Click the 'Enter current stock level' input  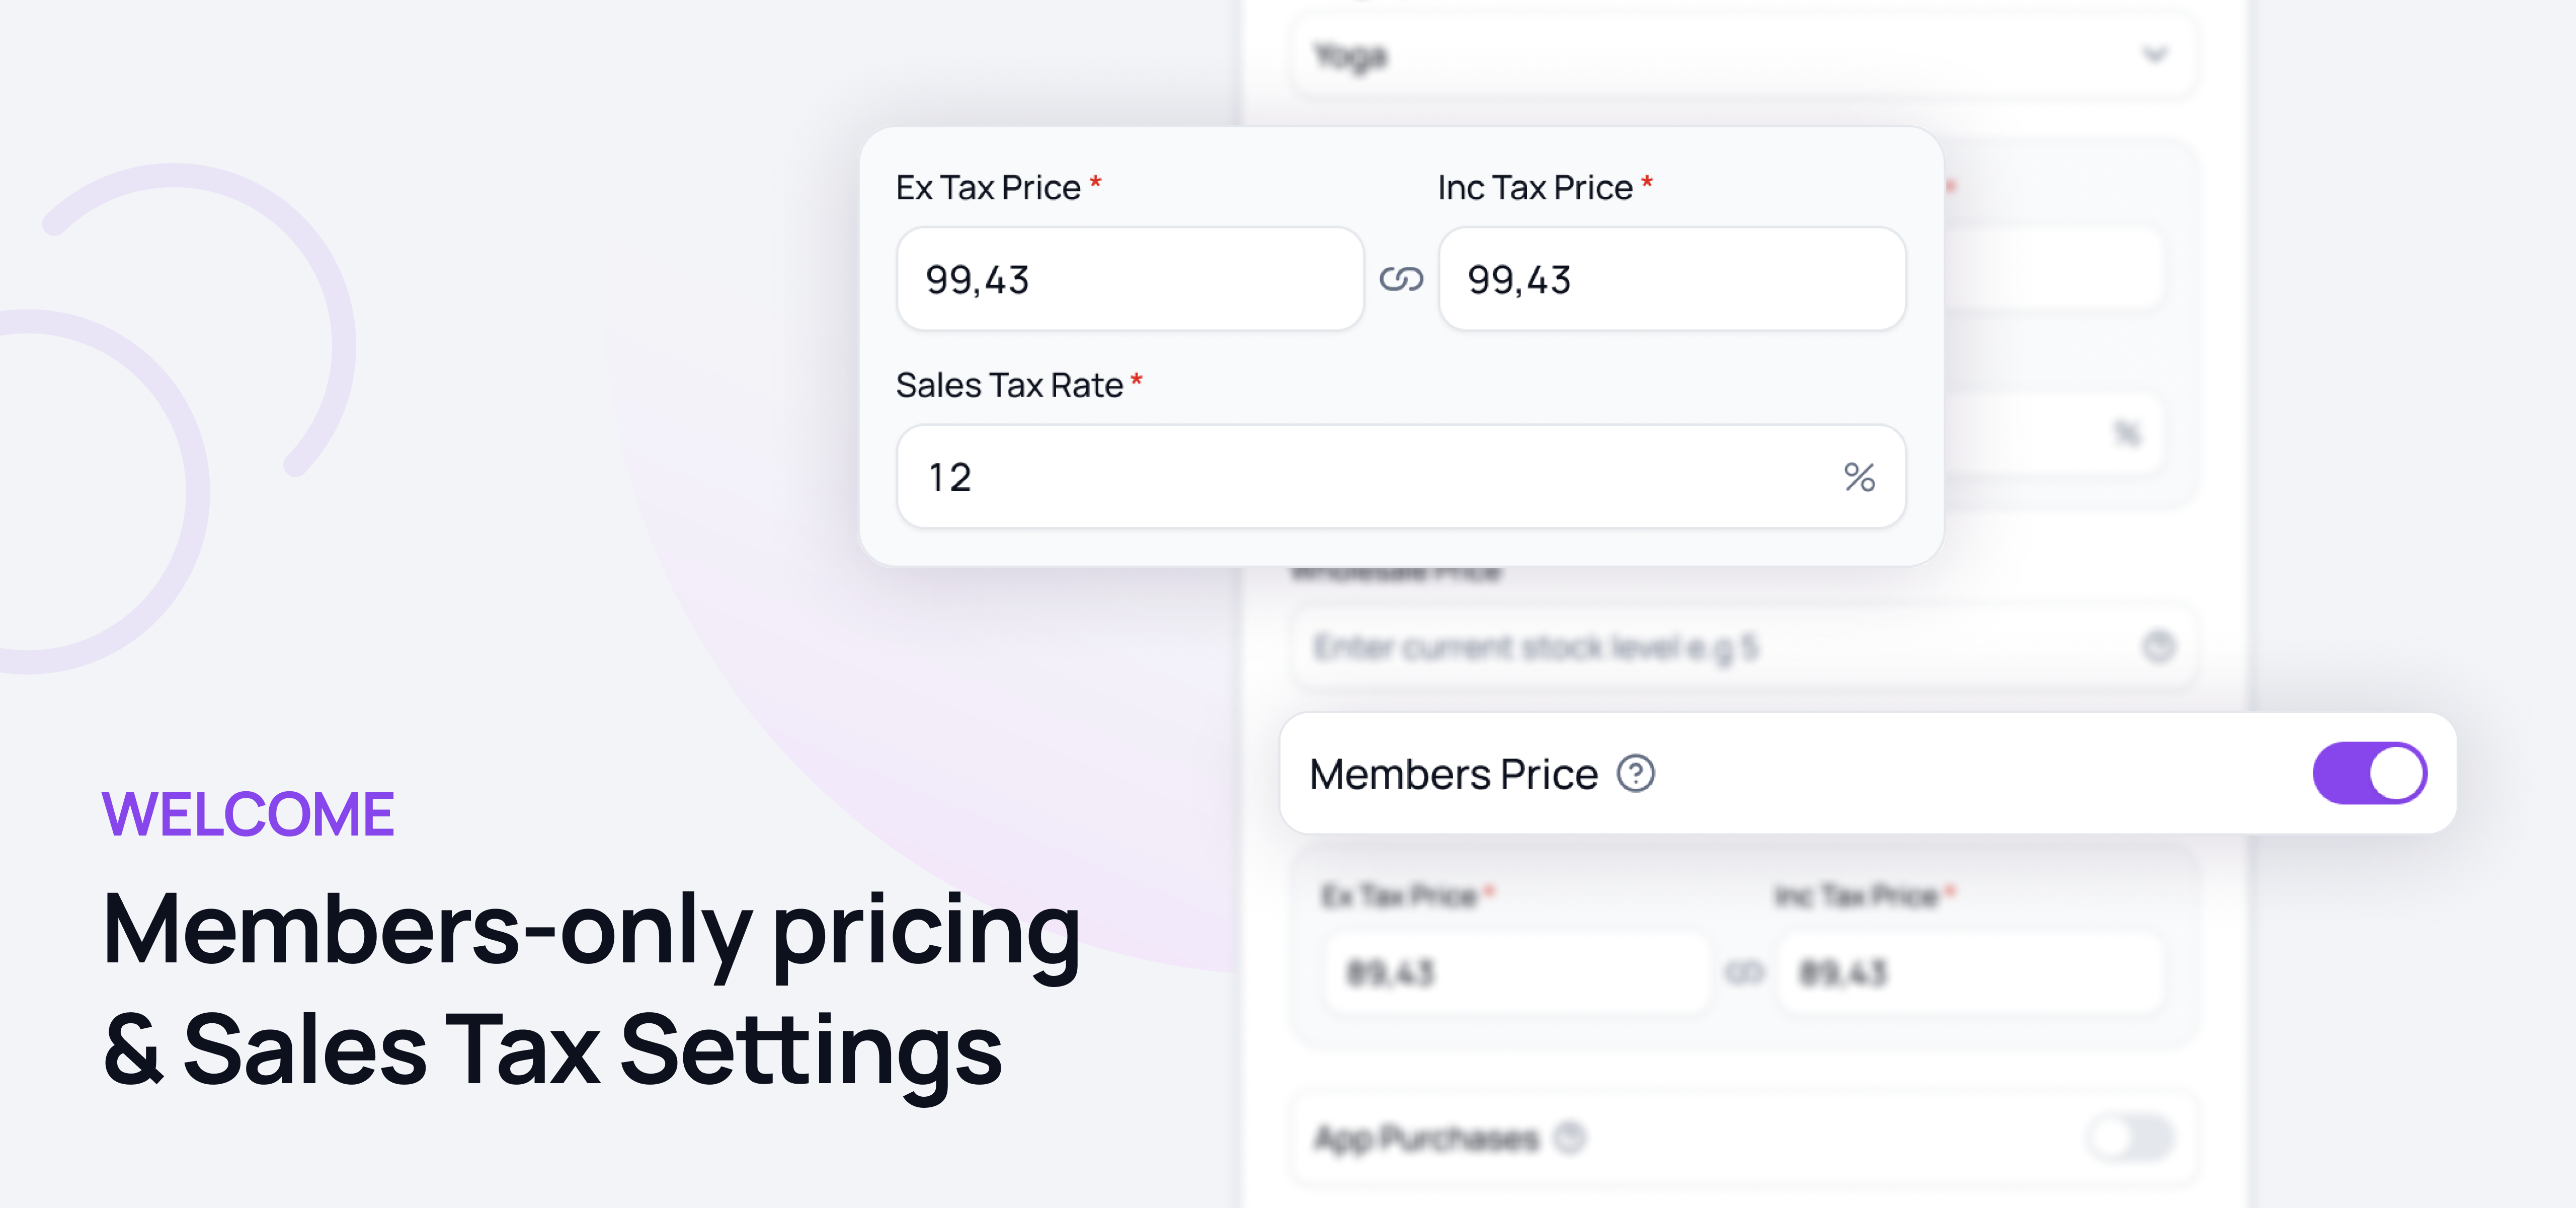coord(1700,648)
